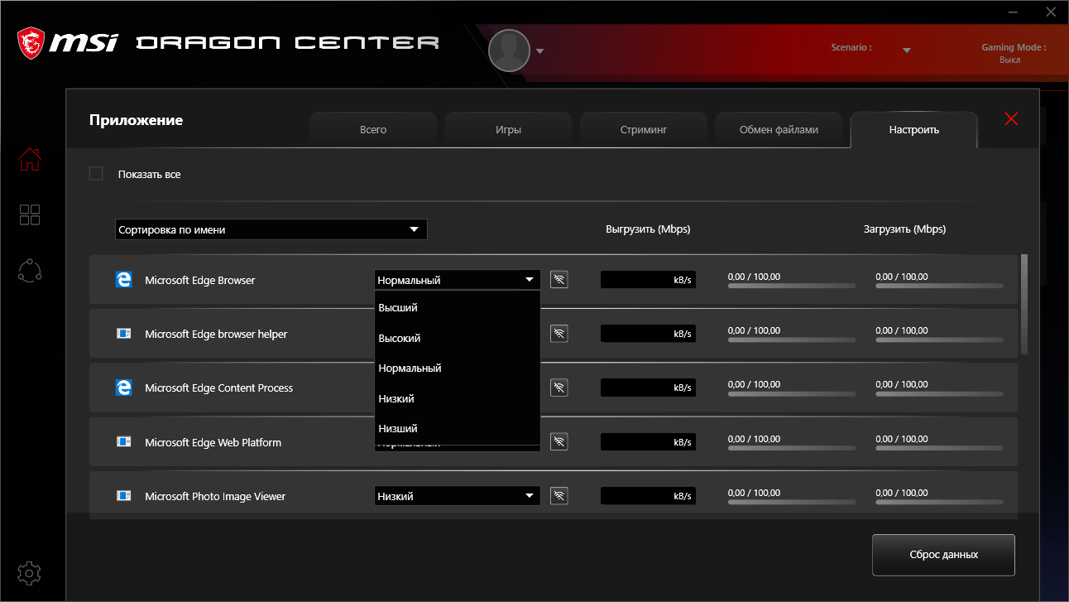
Task: Click the download slider for Microsoft Edge Browser
Action: 939,286
